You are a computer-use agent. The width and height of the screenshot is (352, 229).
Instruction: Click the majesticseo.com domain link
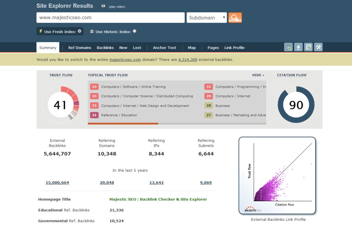click(x=125, y=60)
